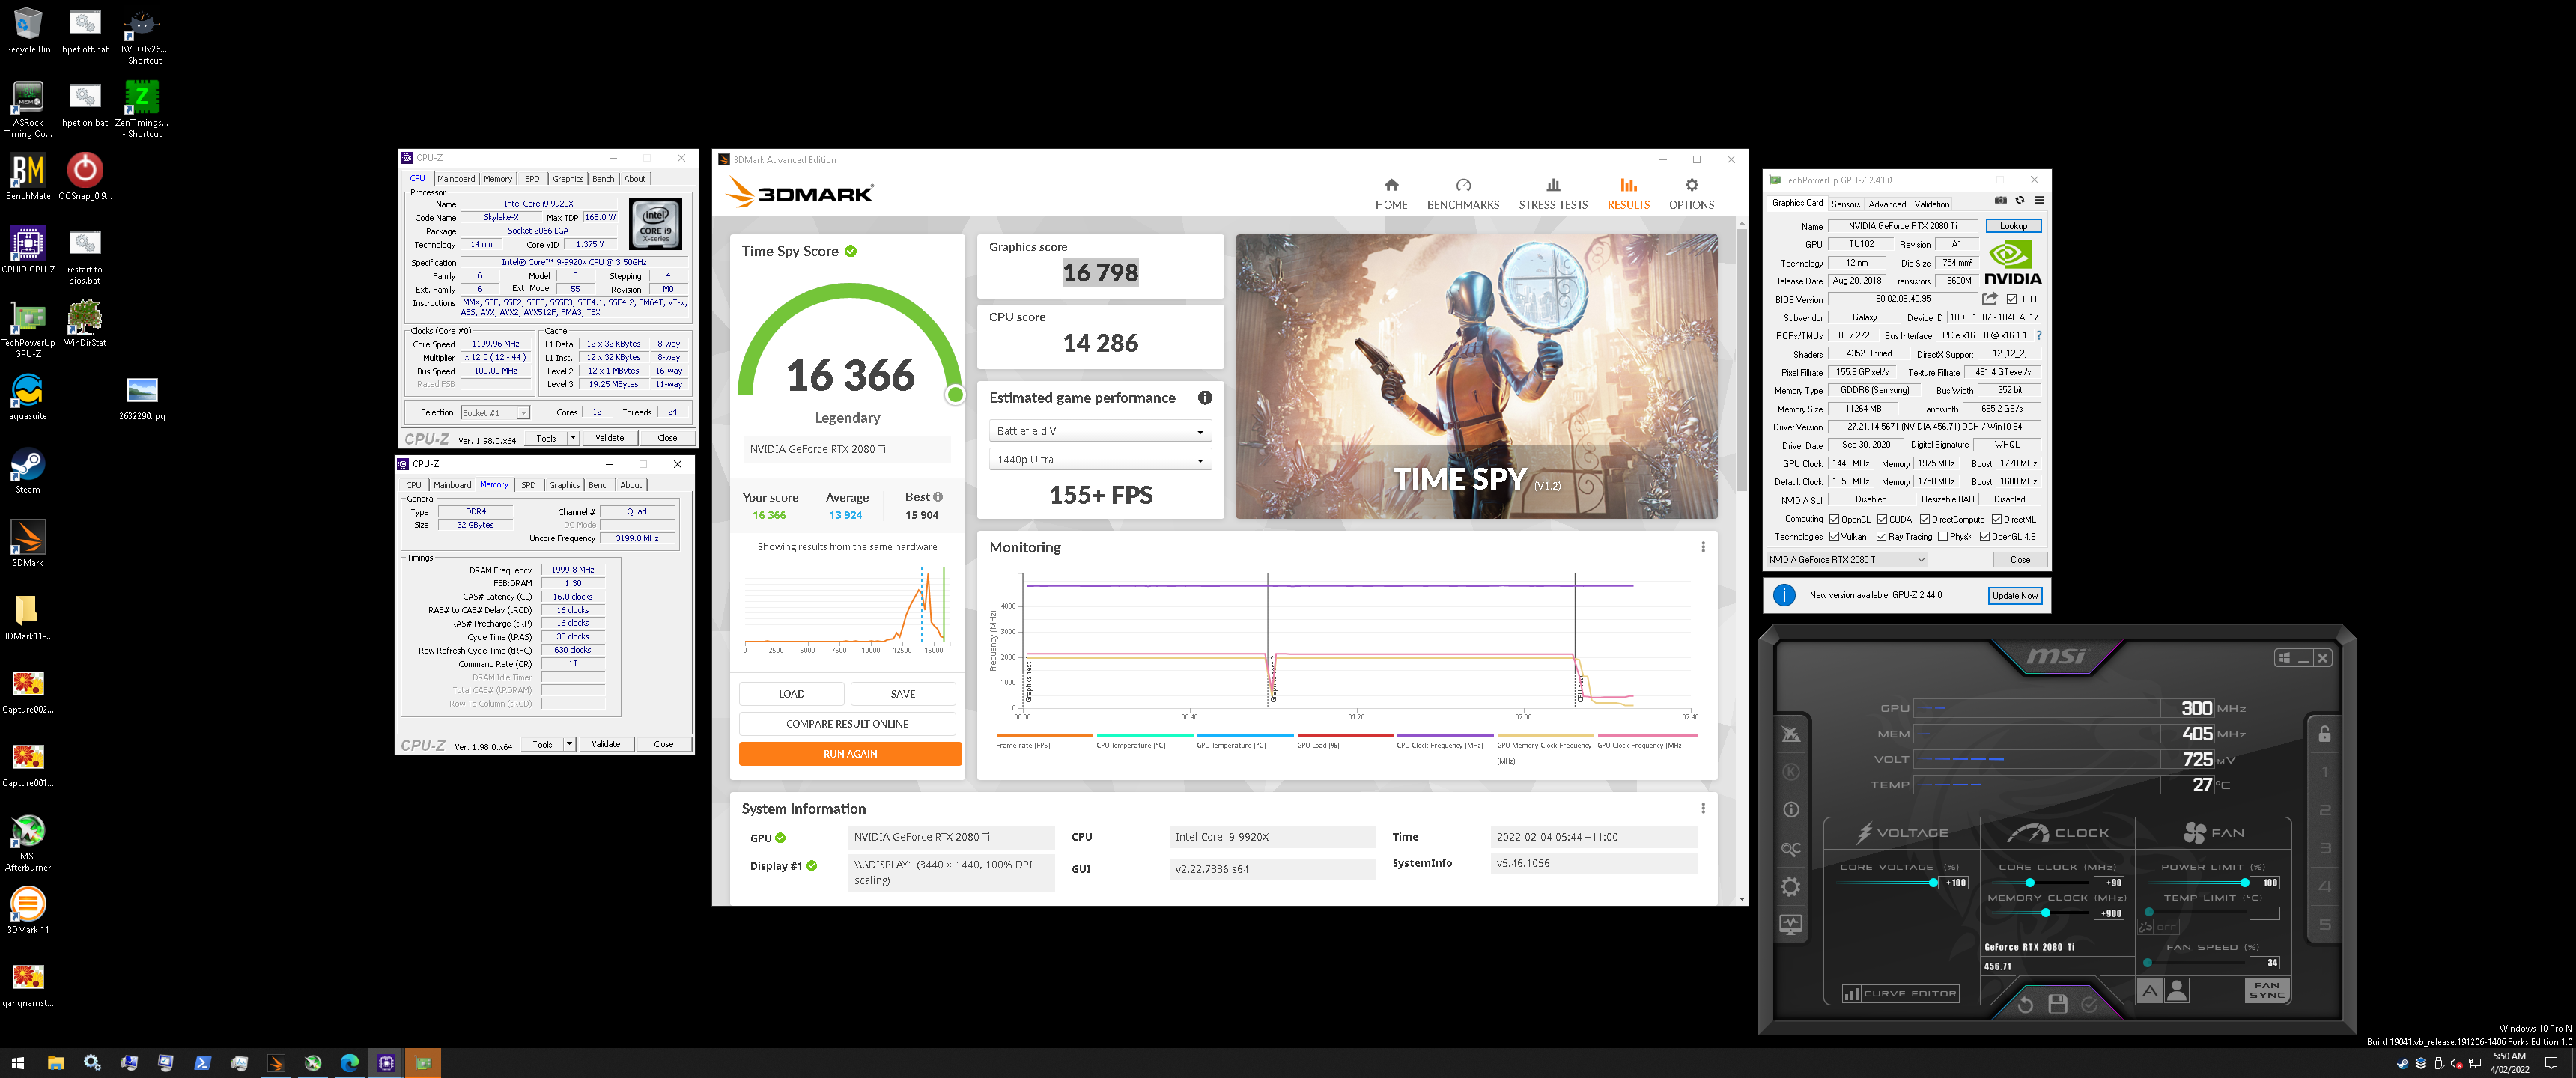Open OCSnap desktop icon
The image size is (2576, 1078).
[x=85, y=176]
